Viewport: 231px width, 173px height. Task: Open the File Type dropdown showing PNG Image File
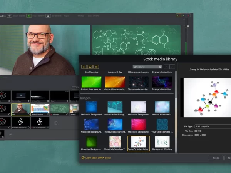(213, 126)
